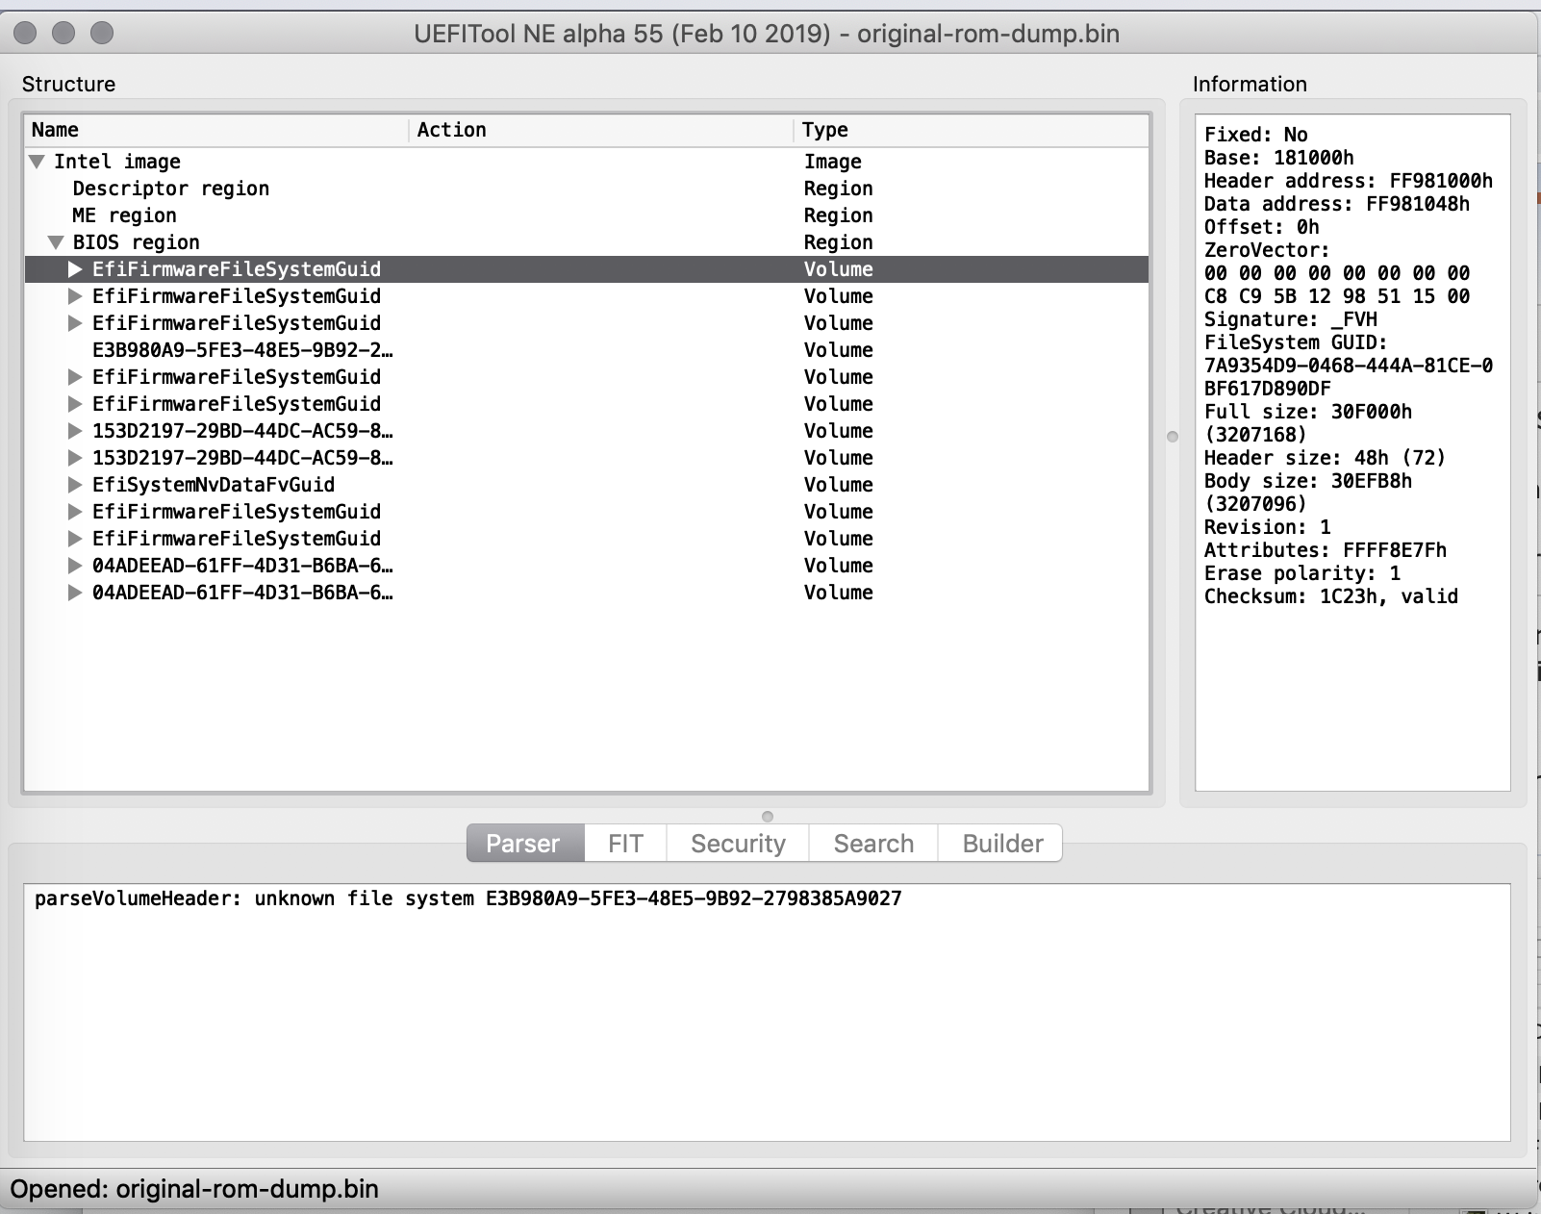Image resolution: width=1541 pixels, height=1214 pixels.
Task: Click the 'Base: 181000h' line
Action: coord(1279,158)
